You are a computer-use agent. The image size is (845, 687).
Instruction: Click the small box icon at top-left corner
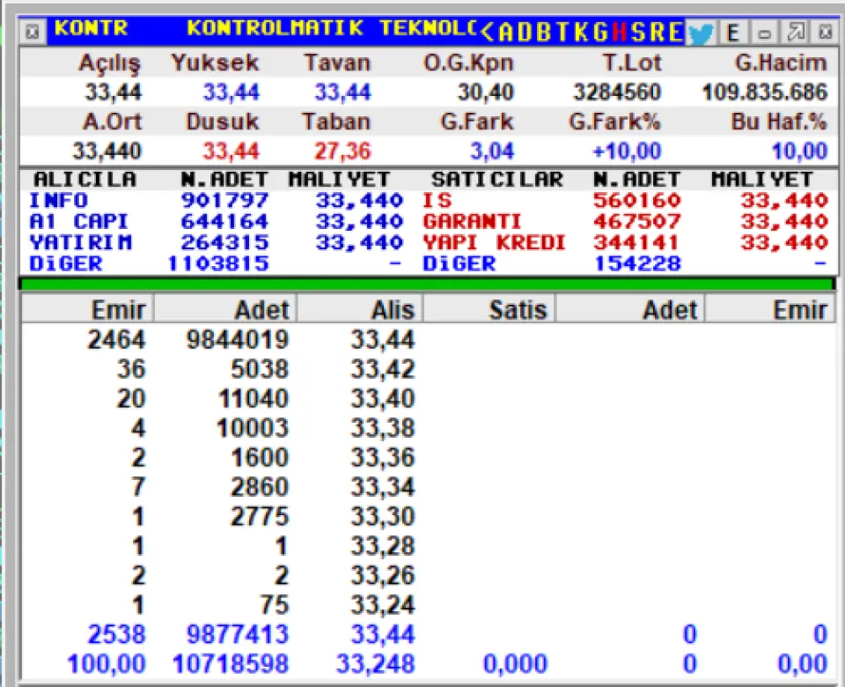(33, 33)
